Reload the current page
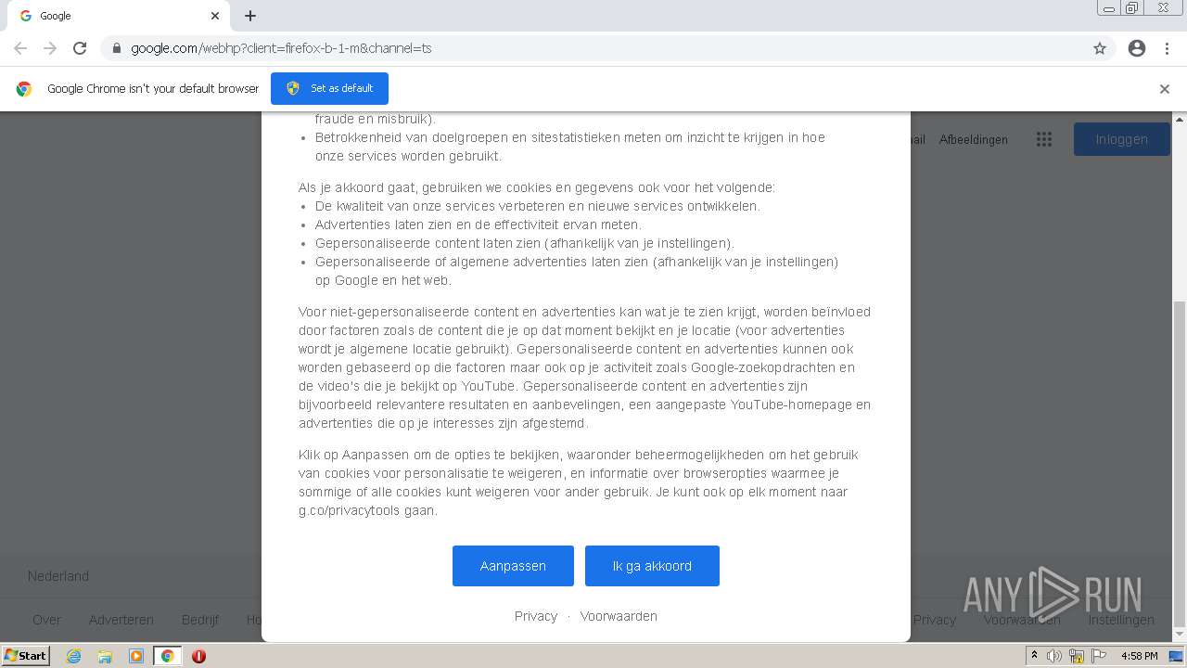The image size is (1187, 668). pyautogui.click(x=80, y=48)
